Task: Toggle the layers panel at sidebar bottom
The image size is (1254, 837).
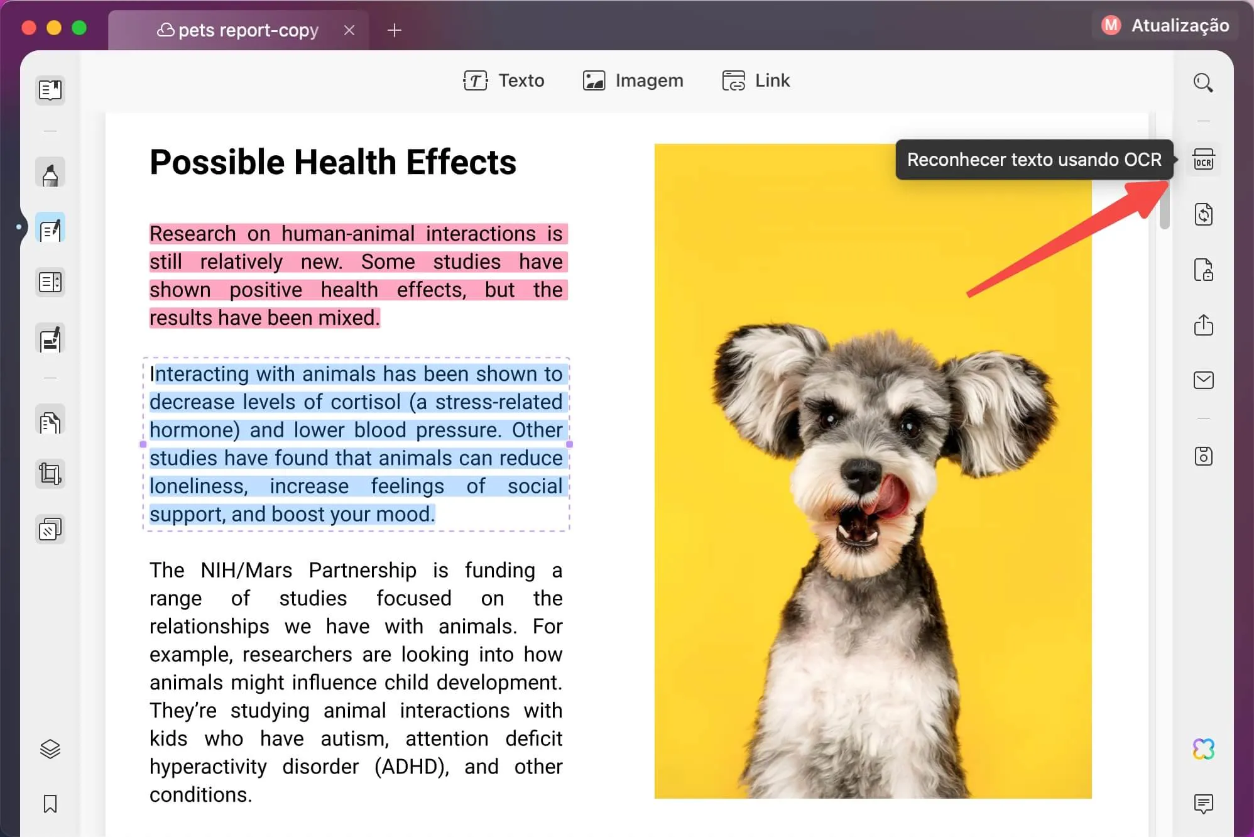Action: pos(50,748)
